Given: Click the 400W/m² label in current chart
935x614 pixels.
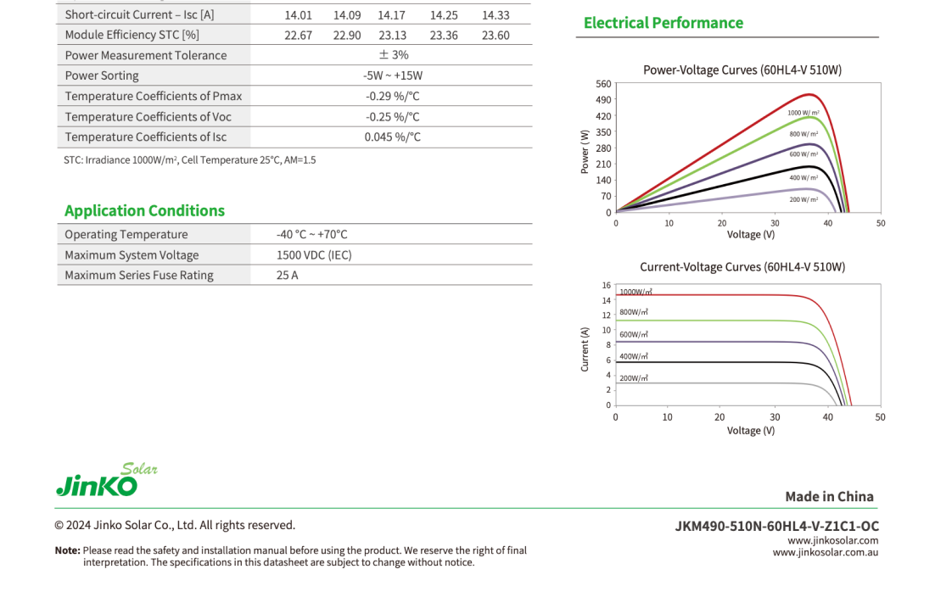Looking at the screenshot, I should click(634, 357).
